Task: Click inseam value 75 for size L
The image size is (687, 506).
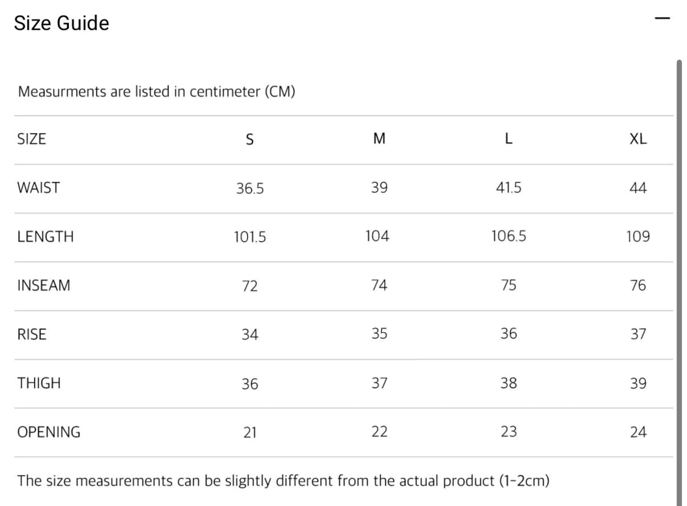Action: point(509,285)
